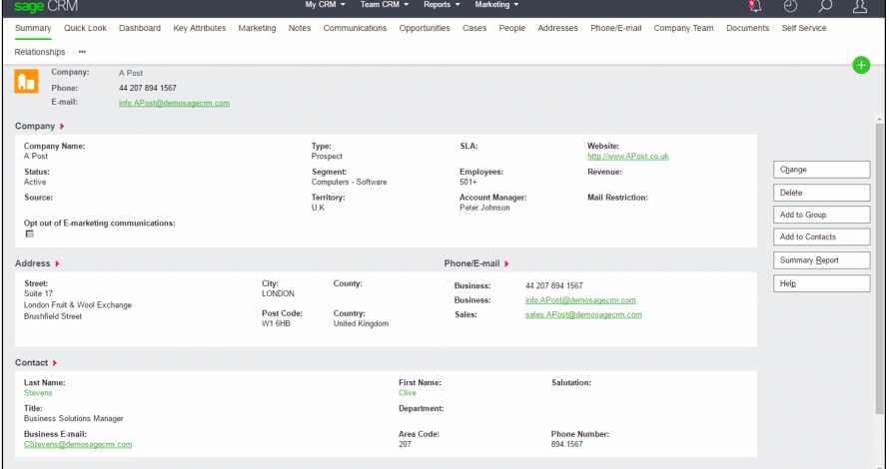
Task: Open the Company Team tab
Action: (684, 28)
